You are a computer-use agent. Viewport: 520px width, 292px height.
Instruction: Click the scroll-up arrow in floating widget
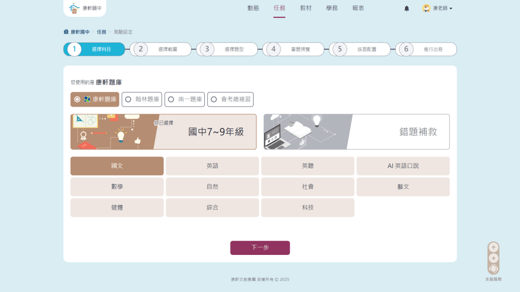pos(493,247)
